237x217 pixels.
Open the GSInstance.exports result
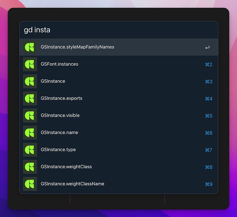point(118,99)
